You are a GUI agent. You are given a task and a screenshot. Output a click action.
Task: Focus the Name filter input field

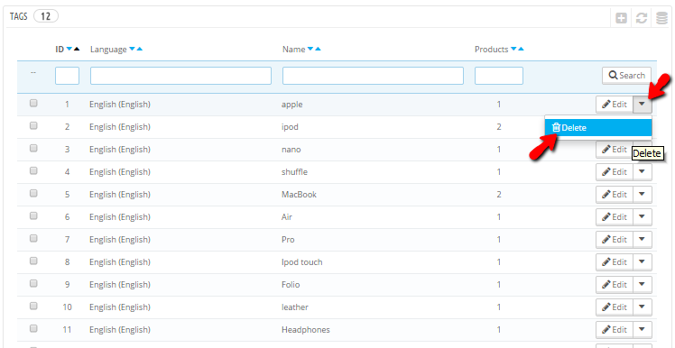coord(373,76)
